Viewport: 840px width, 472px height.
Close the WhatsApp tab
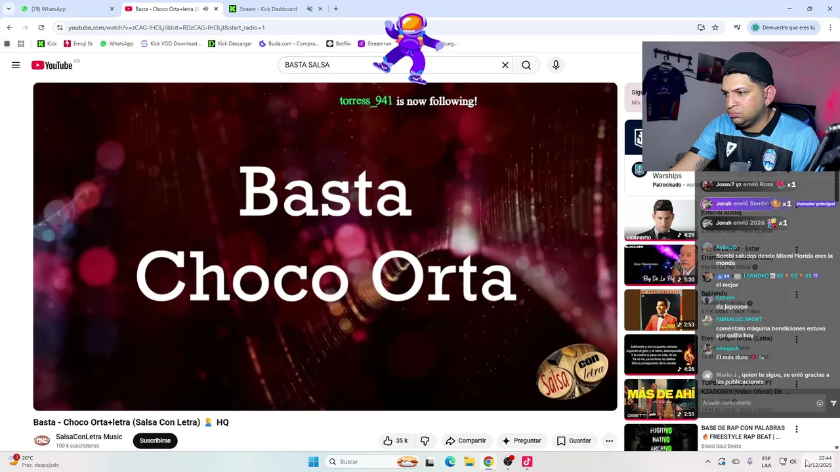pyautogui.click(x=112, y=9)
